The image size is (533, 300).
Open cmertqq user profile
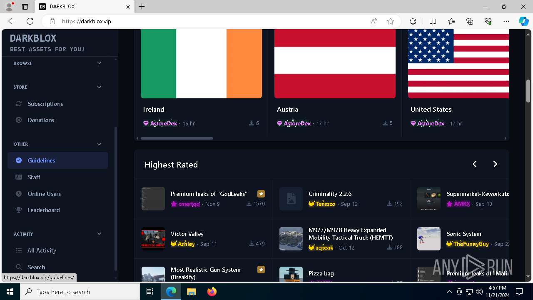click(189, 204)
